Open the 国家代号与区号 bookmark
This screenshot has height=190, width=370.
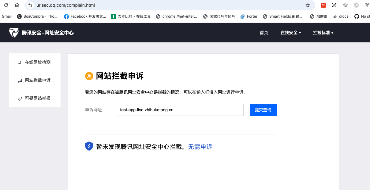(219, 16)
